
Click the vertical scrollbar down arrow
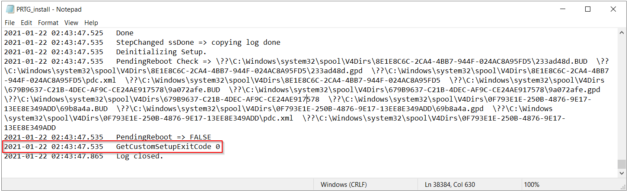pos(622,173)
